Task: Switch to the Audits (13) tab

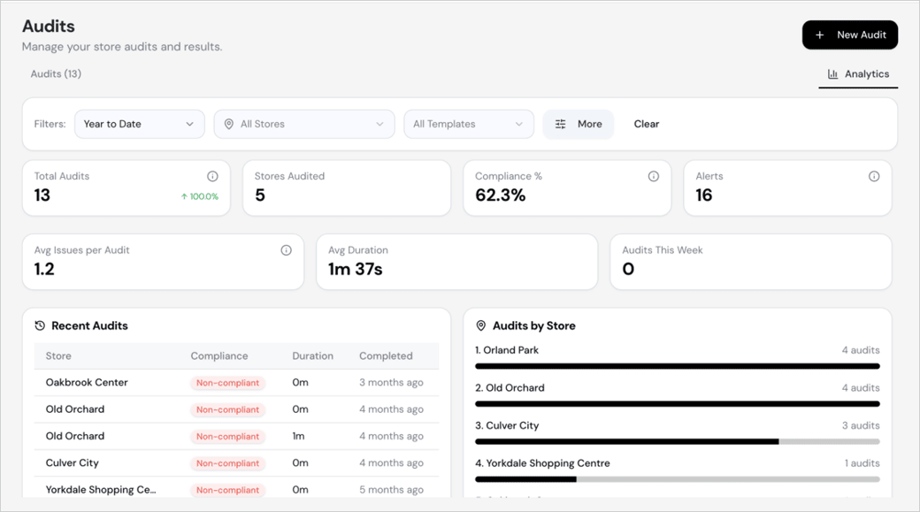Action: coord(56,74)
